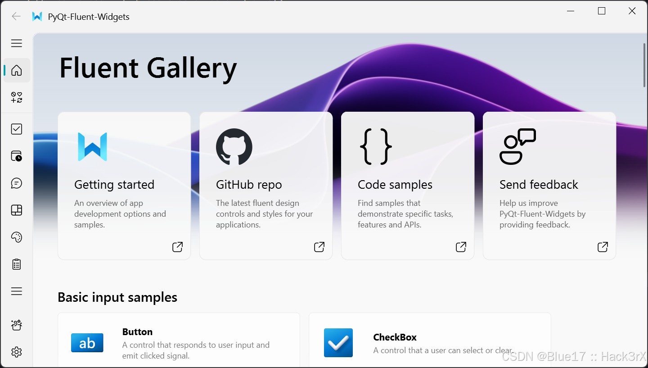
Task: Click the feedback person icon
Action: tap(518, 147)
